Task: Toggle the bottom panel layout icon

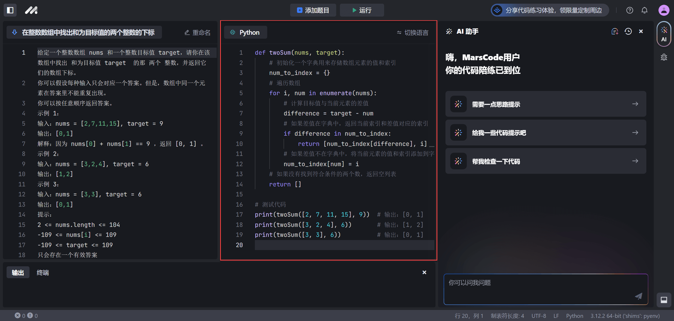Action: click(664, 300)
